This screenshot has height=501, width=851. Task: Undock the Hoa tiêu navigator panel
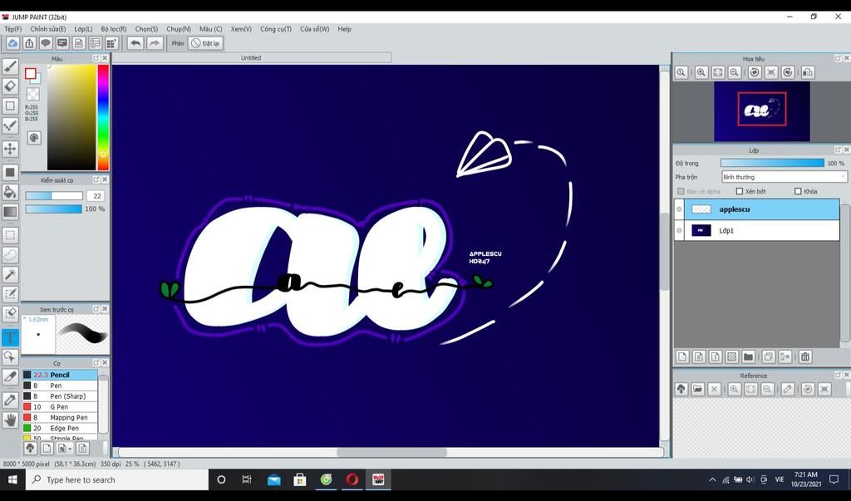(838, 58)
